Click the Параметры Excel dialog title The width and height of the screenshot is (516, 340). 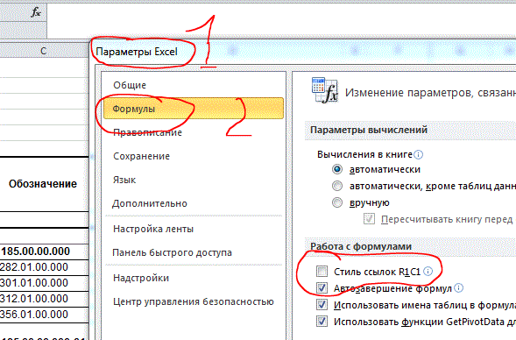tap(137, 52)
